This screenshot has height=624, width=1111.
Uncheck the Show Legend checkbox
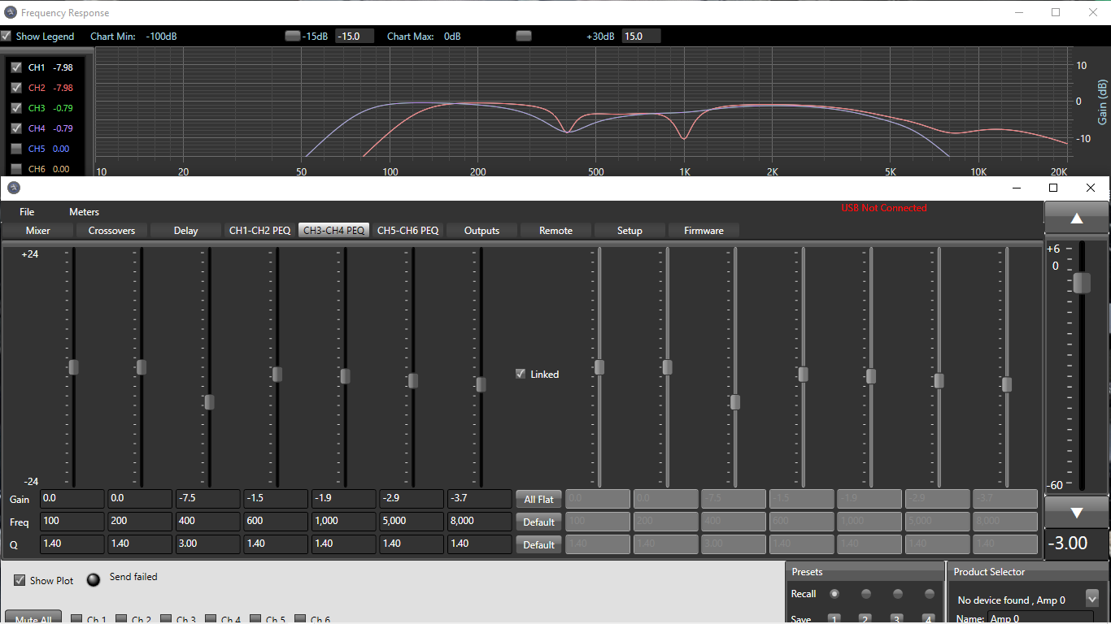pos(7,37)
